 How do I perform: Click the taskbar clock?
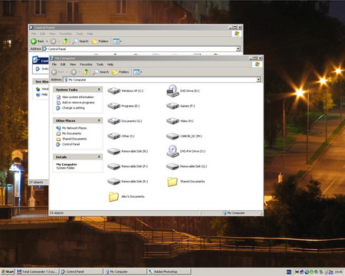339,272
